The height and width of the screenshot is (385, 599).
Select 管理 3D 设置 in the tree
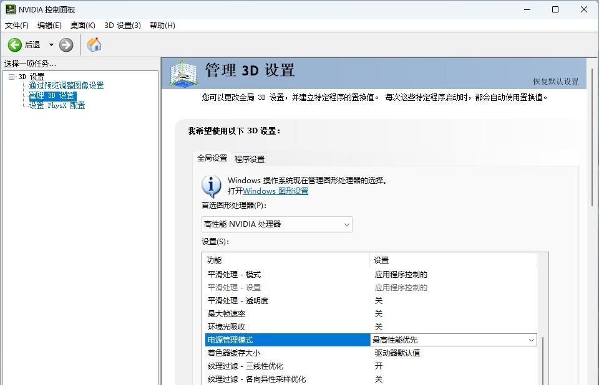52,95
